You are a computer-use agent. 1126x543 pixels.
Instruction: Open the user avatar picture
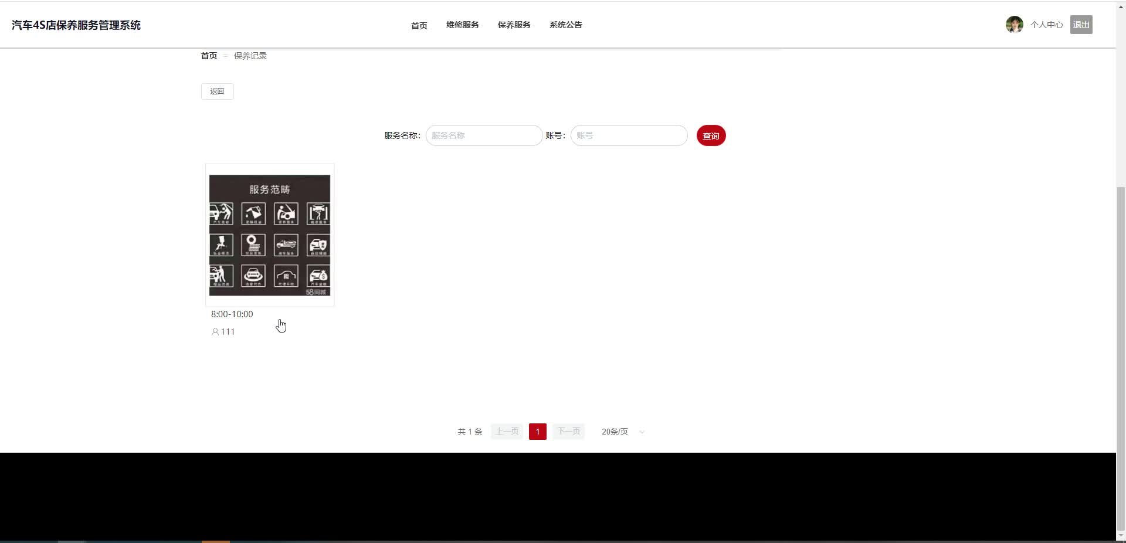point(1013,24)
